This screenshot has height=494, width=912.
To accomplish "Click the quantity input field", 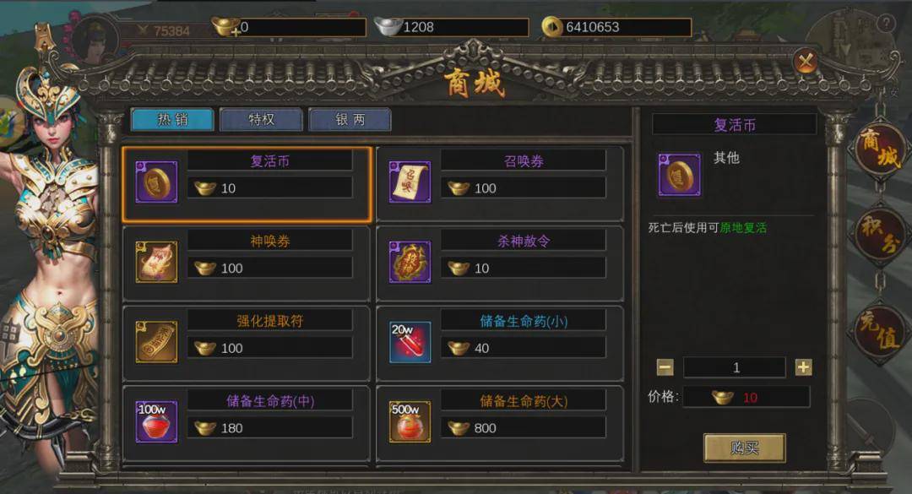I will click(x=735, y=367).
